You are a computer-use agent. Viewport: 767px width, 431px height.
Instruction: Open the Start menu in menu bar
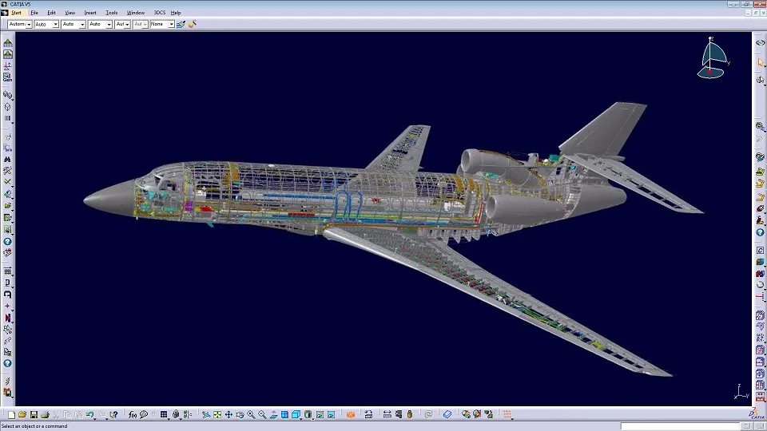[x=16, y=13]
